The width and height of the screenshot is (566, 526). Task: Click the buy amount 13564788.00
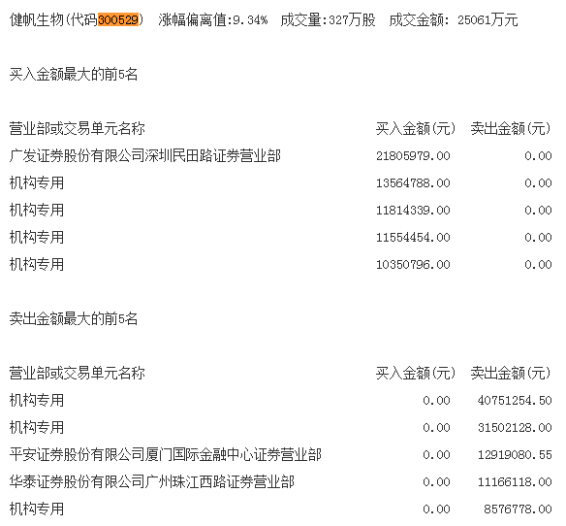(x=413, y=182)
